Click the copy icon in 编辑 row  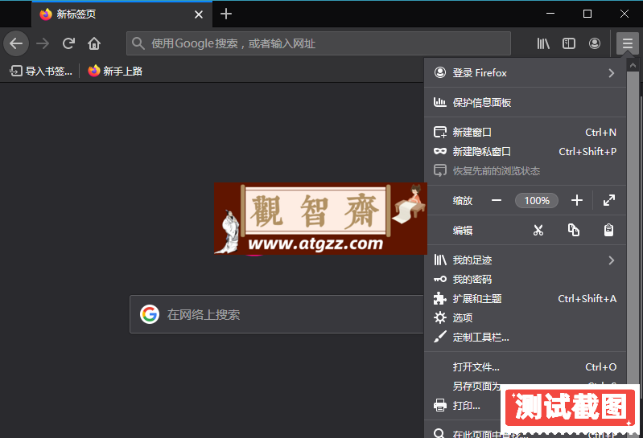coord(573,230)
